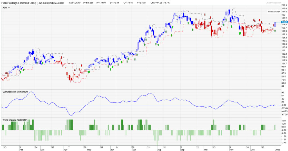Click the momentum peak in late February
Screen dimensions: 288x151
click(x=31, y=92)
